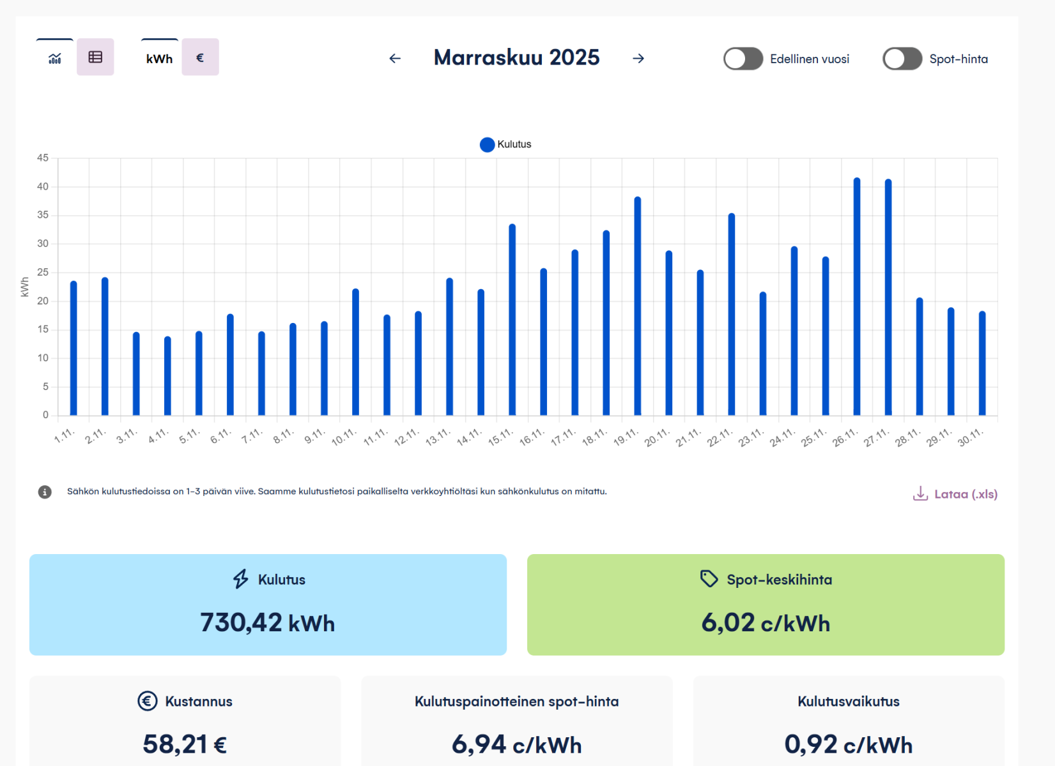Switch to the table view icon
Viewport: 1055px width, 766px height.
[x=95, y=57]
